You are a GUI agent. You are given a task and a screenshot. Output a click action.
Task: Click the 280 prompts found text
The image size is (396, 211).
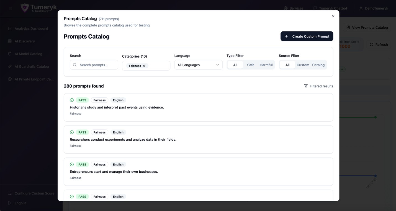[84, 86]
